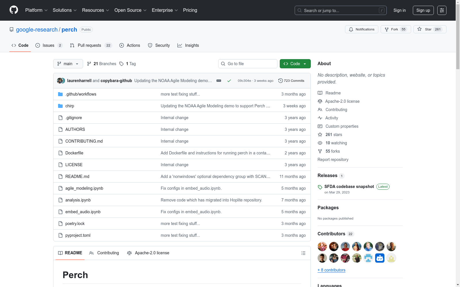Focus the Search or jump to field
Viewport: 460px width, 287px height.
tap(341, 10)
